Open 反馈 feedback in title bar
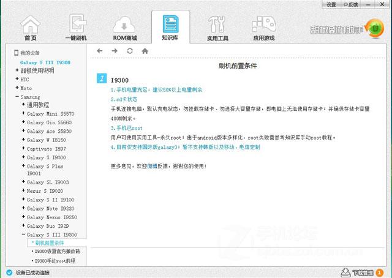Image resolution: width=392 pixels, height=278 pixels. pyautogui.click(x=351, y=4)
